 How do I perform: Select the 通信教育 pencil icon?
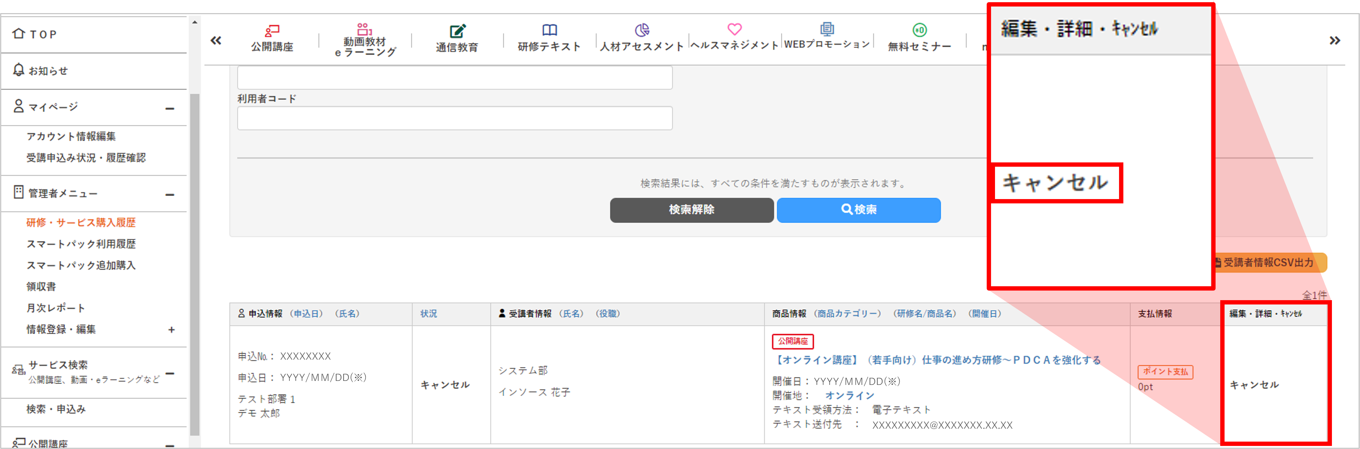click(457, 31)
